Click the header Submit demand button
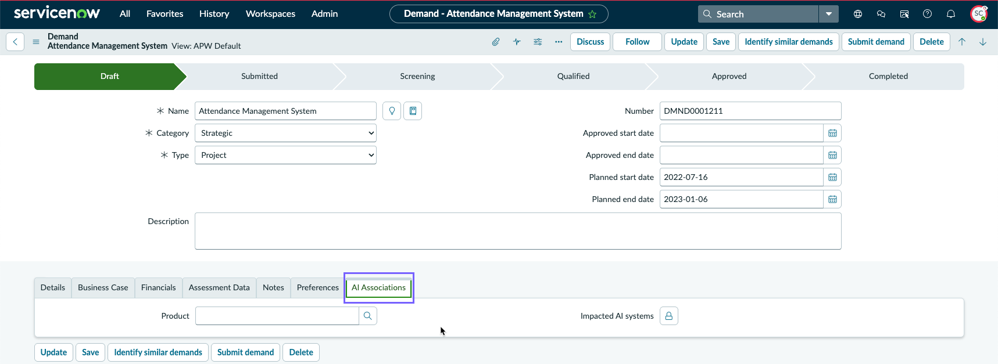Screen dimensions: 998x364 coord(876,42)
